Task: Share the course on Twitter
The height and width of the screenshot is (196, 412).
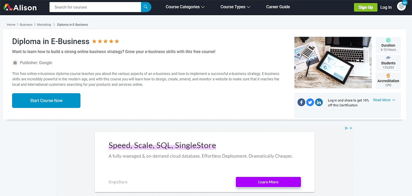Action: pos(310,103)
